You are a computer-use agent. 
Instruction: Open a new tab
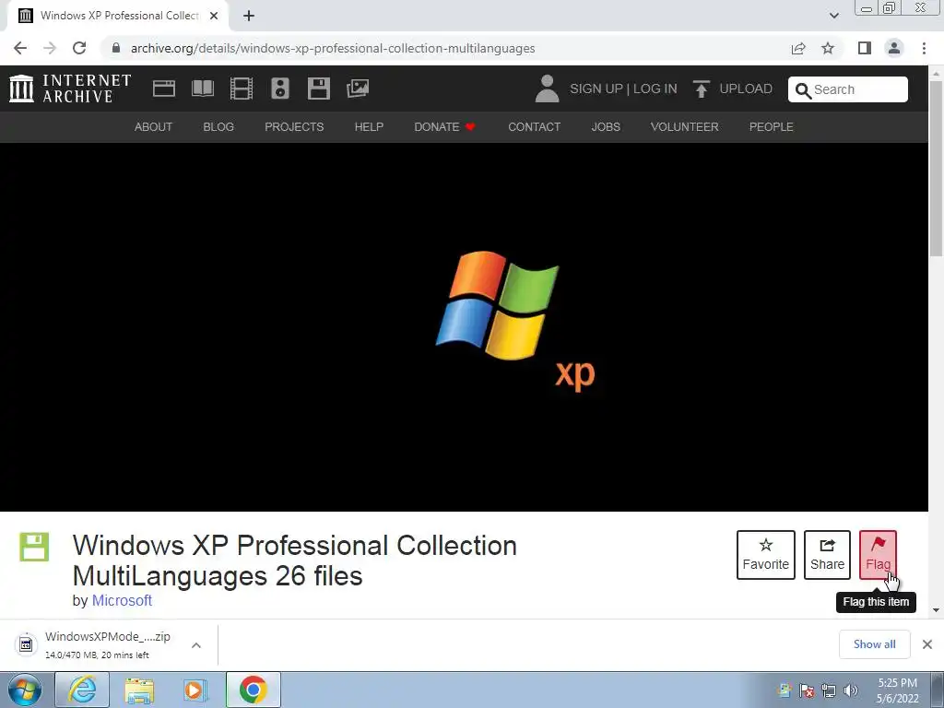[x=249, y=16]
